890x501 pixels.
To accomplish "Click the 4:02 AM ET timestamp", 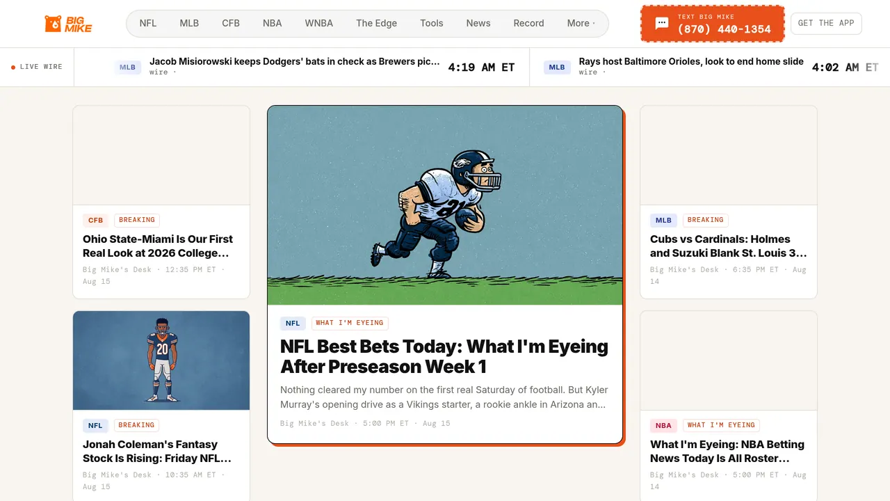I will [x=845, y=67].
